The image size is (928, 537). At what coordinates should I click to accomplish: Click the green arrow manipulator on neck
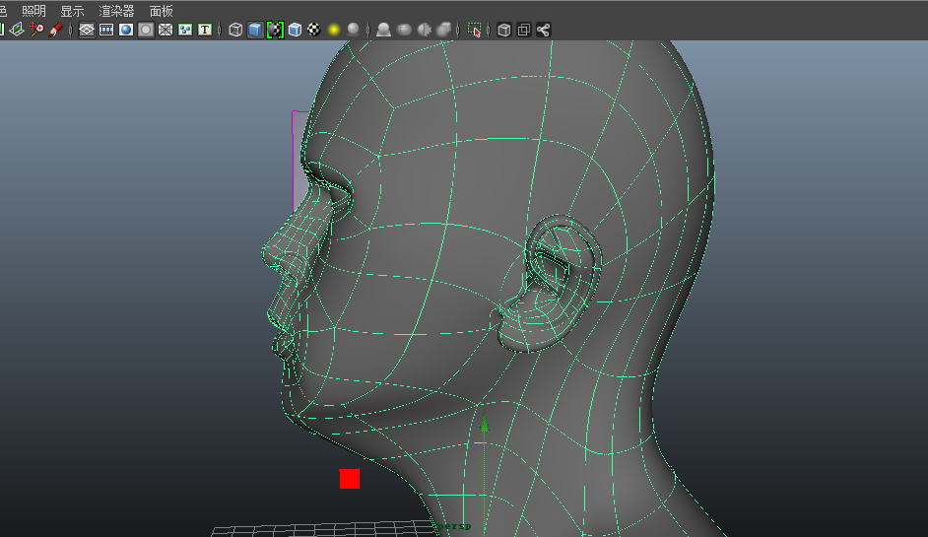pos(484,422)
